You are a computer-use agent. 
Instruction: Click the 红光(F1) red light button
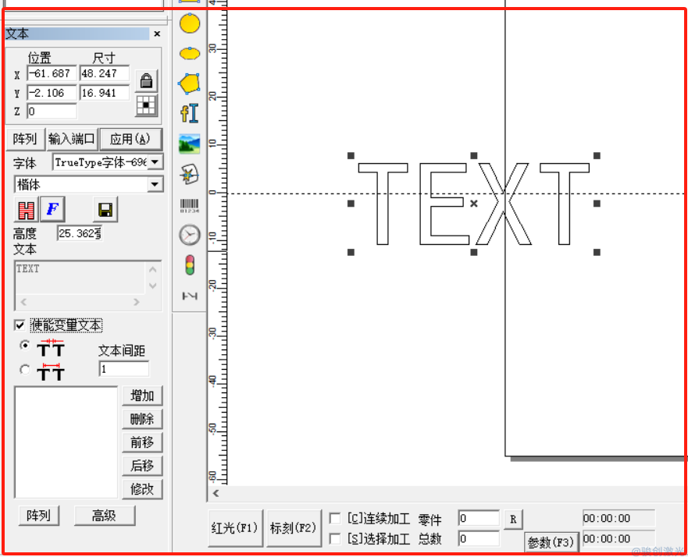click(235, 528)
